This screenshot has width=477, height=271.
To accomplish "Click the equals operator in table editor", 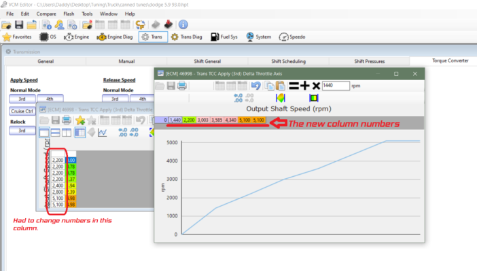I will [294, 86].
